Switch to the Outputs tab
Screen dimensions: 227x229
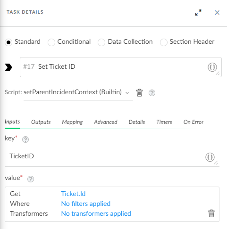(x=41, y=122)
